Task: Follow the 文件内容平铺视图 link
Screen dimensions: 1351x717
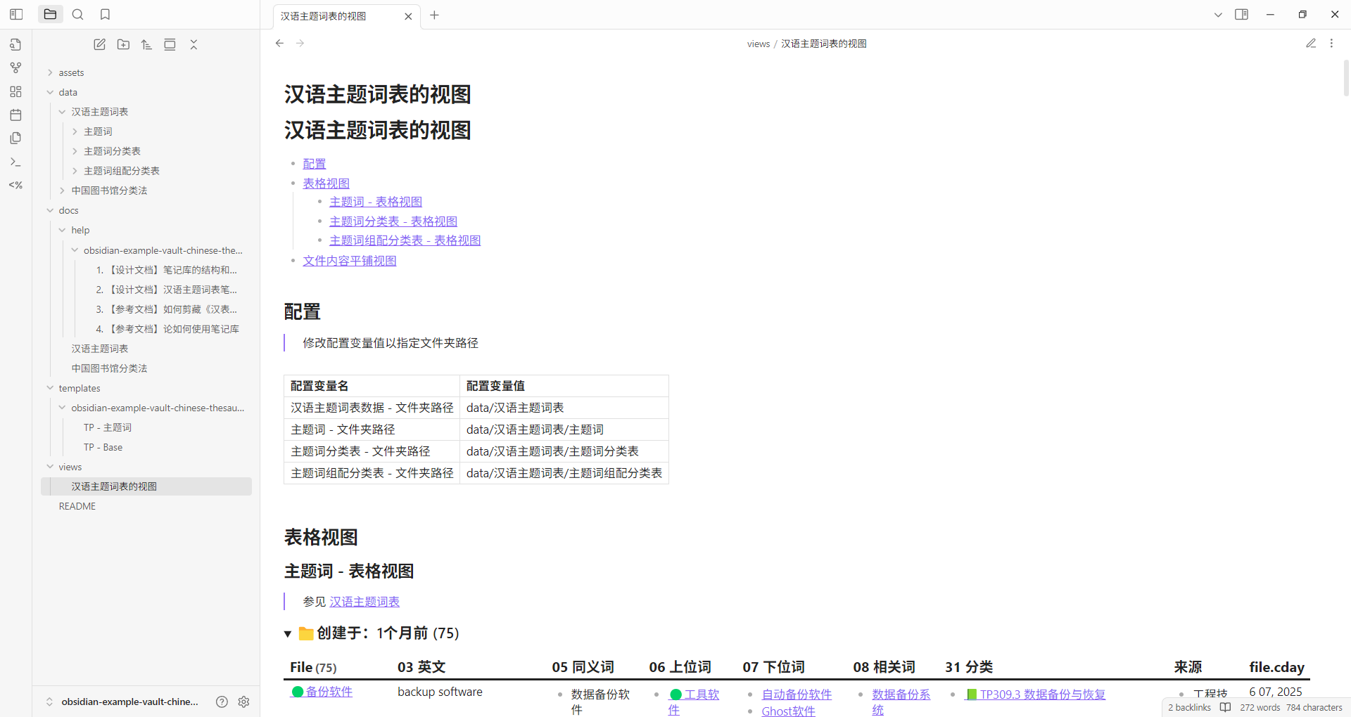Action: pos(349,261)
